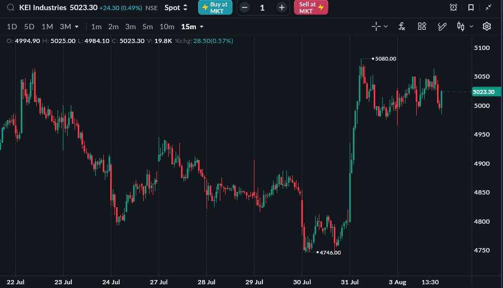Click Buy at MKT button
The width and height of the screenshot is (503, 288).
[x=215, y=7]
